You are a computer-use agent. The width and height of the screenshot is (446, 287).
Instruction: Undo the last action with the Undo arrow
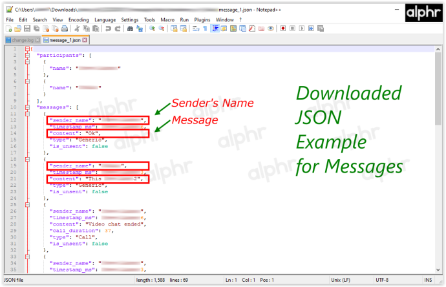point(108,28)
